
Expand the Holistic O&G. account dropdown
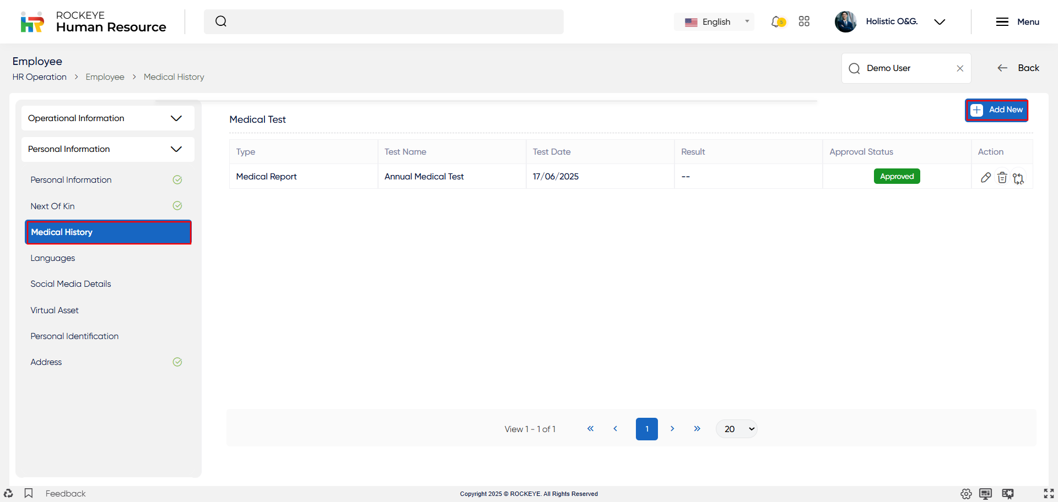click(x=940, y=22)
